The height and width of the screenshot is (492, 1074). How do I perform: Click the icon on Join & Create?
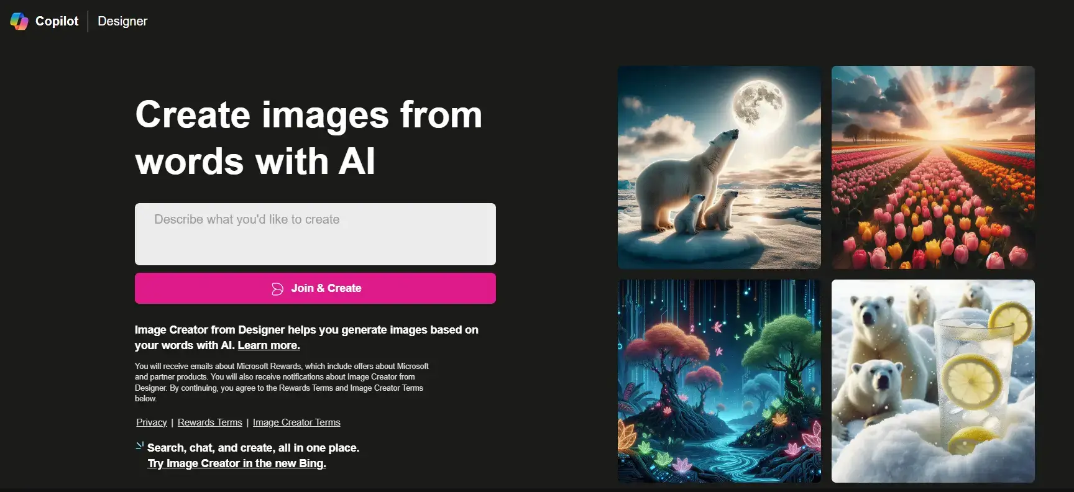pyautogui.click(x=277, y=289)
